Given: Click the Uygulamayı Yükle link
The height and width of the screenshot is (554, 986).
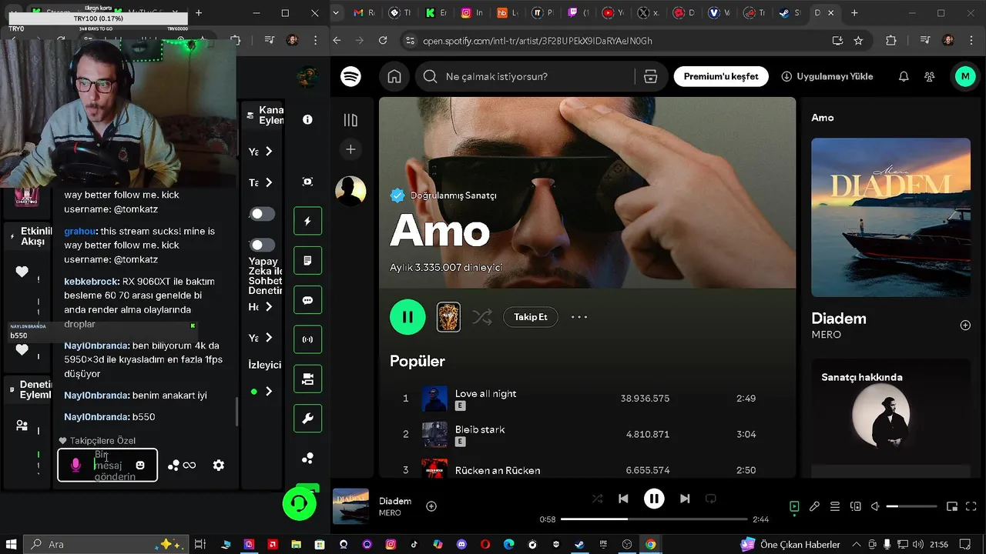Looking at the screenshot, I should click(827, 76).
